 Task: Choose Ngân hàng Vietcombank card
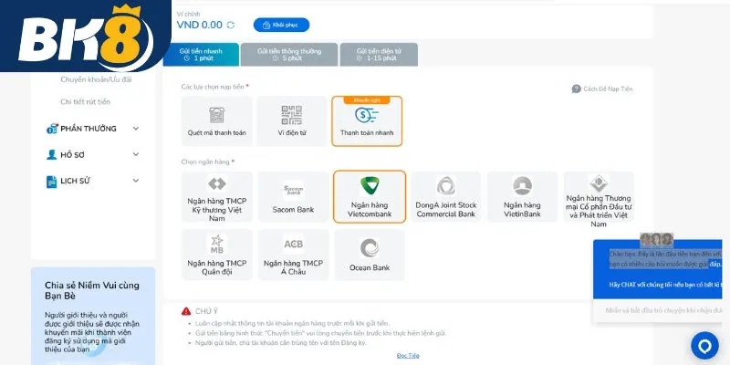tap(370, 196)
